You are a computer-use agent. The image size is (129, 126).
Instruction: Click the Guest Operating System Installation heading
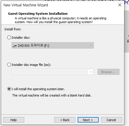[x=38, y=14]
